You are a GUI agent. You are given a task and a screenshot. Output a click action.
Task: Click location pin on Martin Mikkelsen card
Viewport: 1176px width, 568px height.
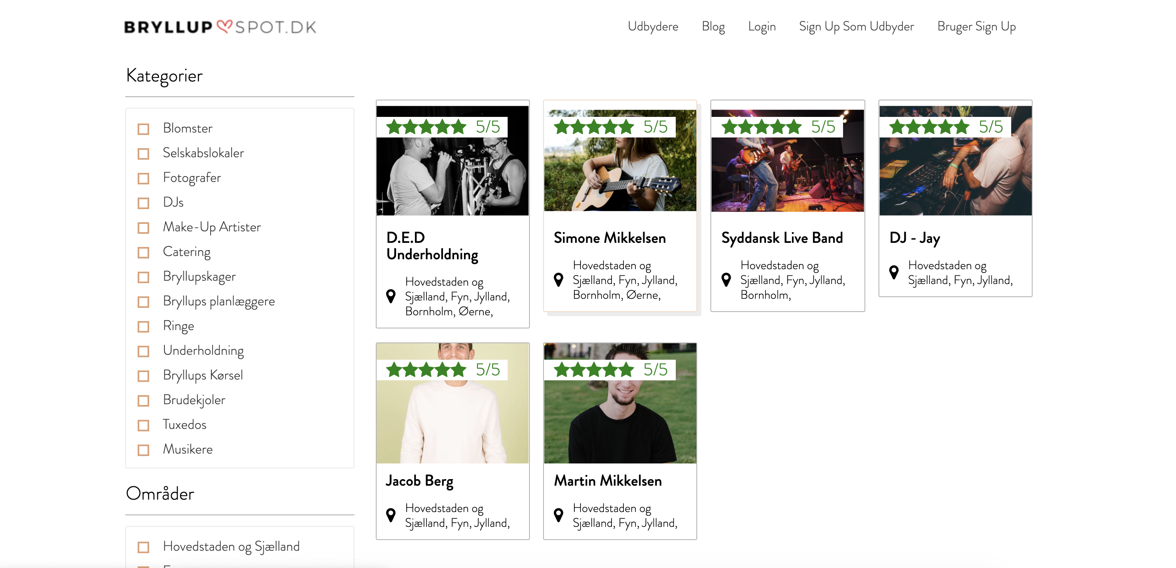point(558,515)
